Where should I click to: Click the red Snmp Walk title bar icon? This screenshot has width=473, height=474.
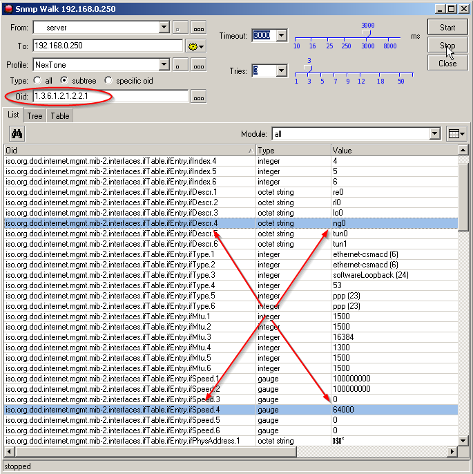point(8,9)
